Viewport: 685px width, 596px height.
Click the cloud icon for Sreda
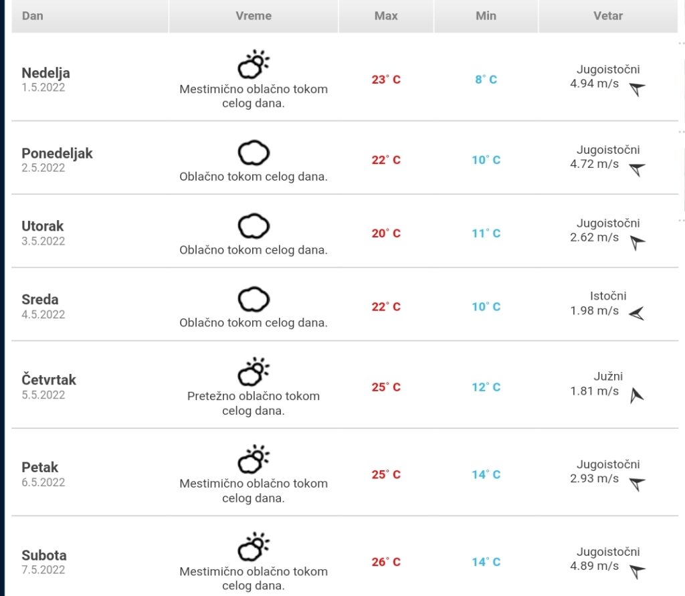(x=254, y=299)
